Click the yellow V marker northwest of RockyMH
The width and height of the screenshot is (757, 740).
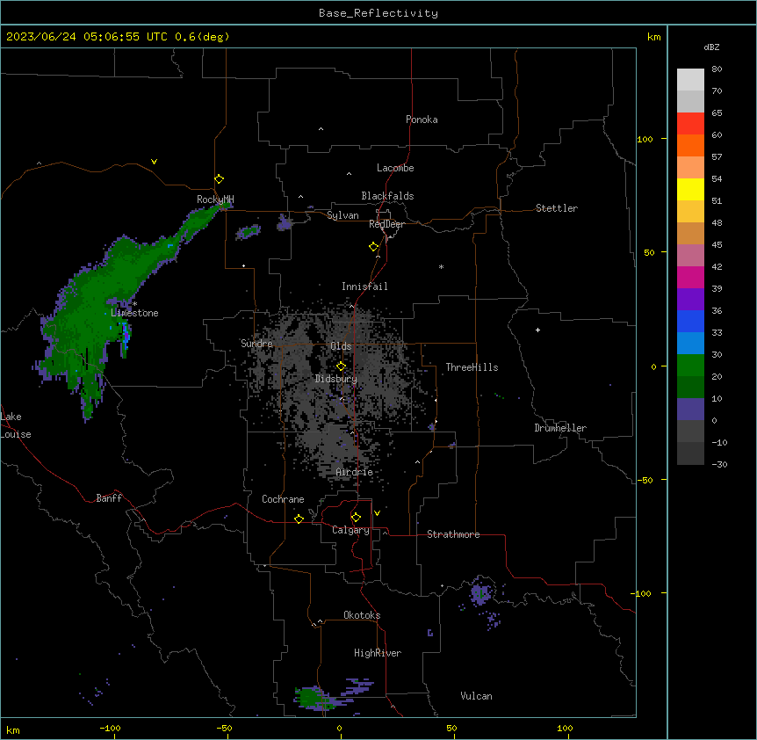click(154, 162)
